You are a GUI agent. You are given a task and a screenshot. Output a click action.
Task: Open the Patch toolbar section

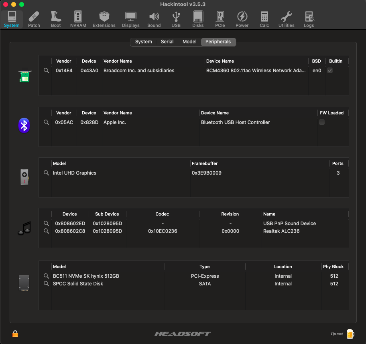pos(34,19)
